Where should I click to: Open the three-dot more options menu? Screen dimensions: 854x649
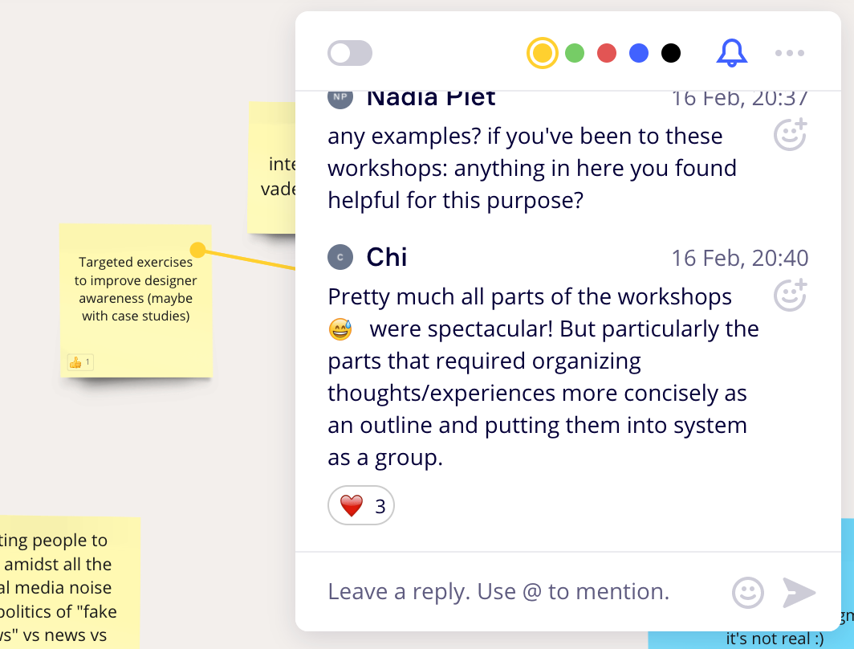click(789, 53)
